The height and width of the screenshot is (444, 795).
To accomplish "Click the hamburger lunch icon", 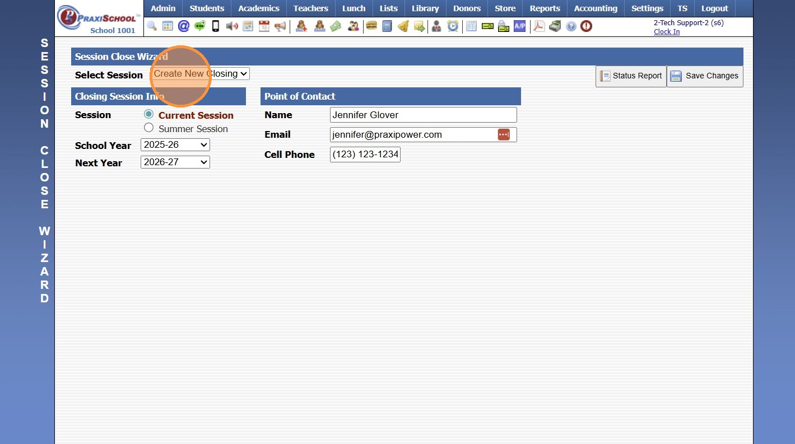I will [371, 26].
